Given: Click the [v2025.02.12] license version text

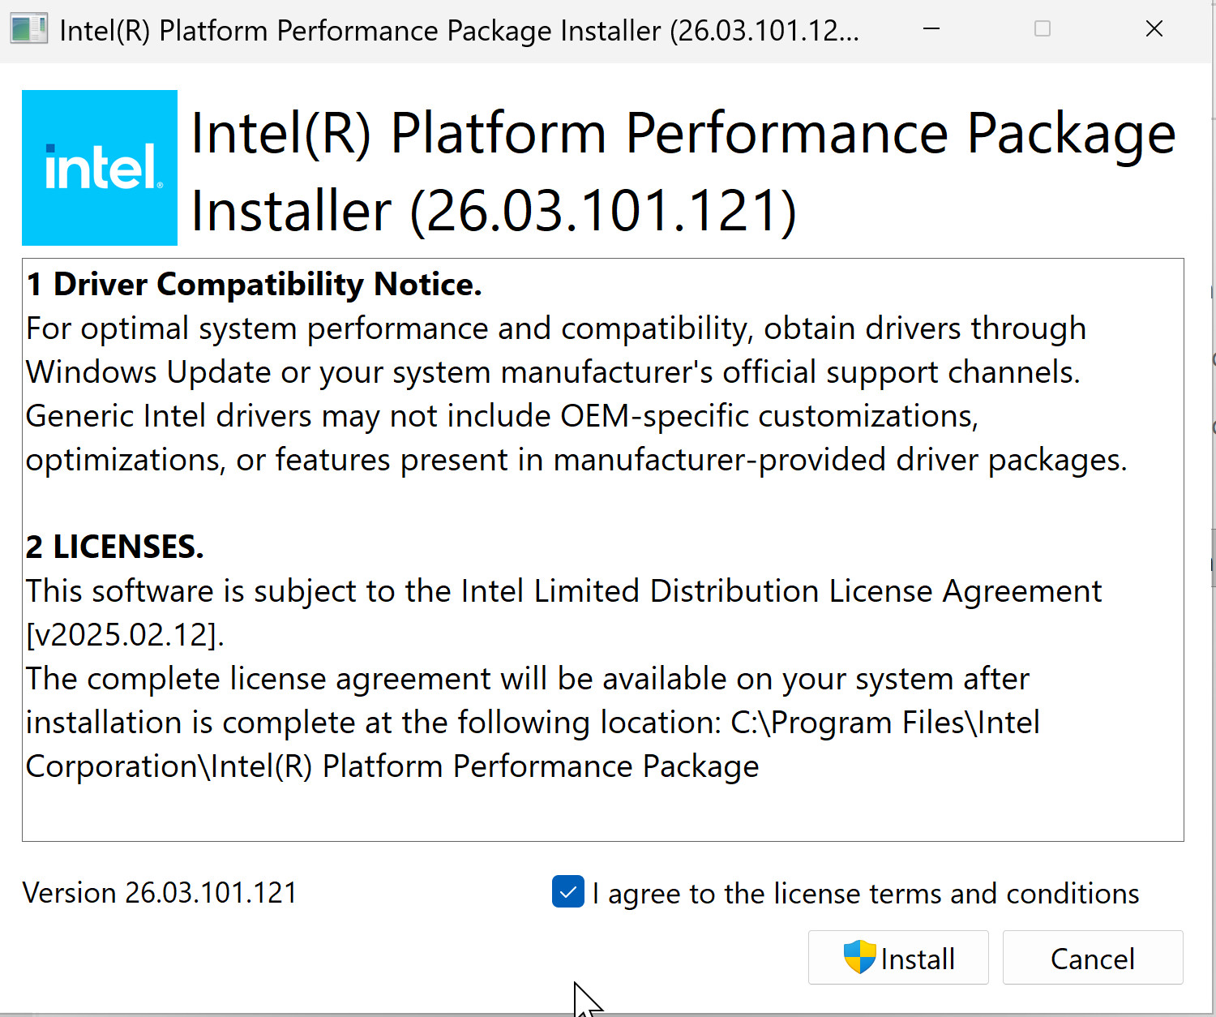Looking at the screenshot, I should click(124, 635).
